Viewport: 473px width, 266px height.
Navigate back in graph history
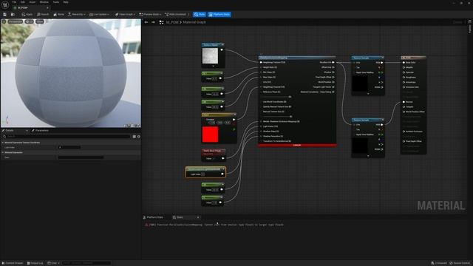click(146, 22)
